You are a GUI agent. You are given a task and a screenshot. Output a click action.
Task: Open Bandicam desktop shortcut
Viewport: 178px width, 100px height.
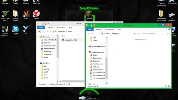(36, 2)
